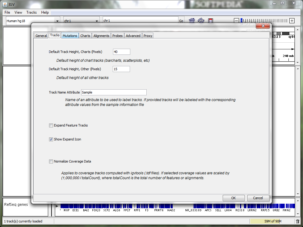Click the chr1 locus text box
Viewport: 303px width, 227px height.
[x=141, y=21]
